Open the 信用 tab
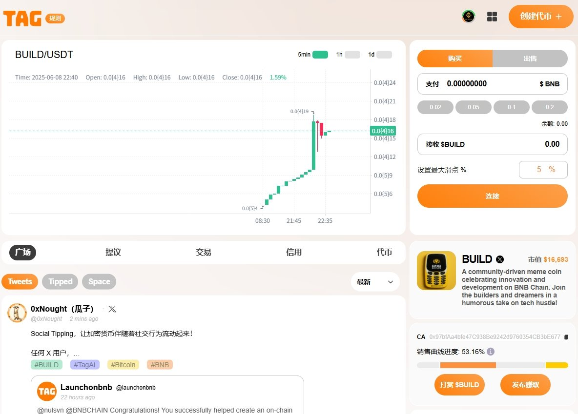 click(294, 252)
